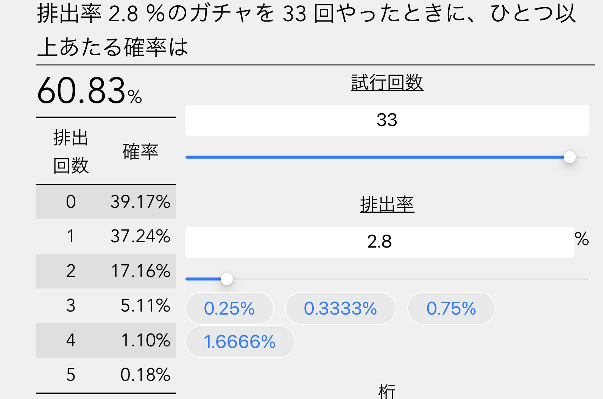Click the 排出回数 column header

[71, 151]
